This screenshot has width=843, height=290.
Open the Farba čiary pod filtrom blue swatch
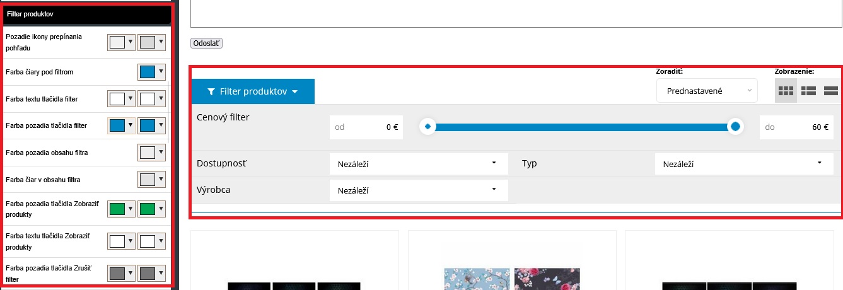151,72
